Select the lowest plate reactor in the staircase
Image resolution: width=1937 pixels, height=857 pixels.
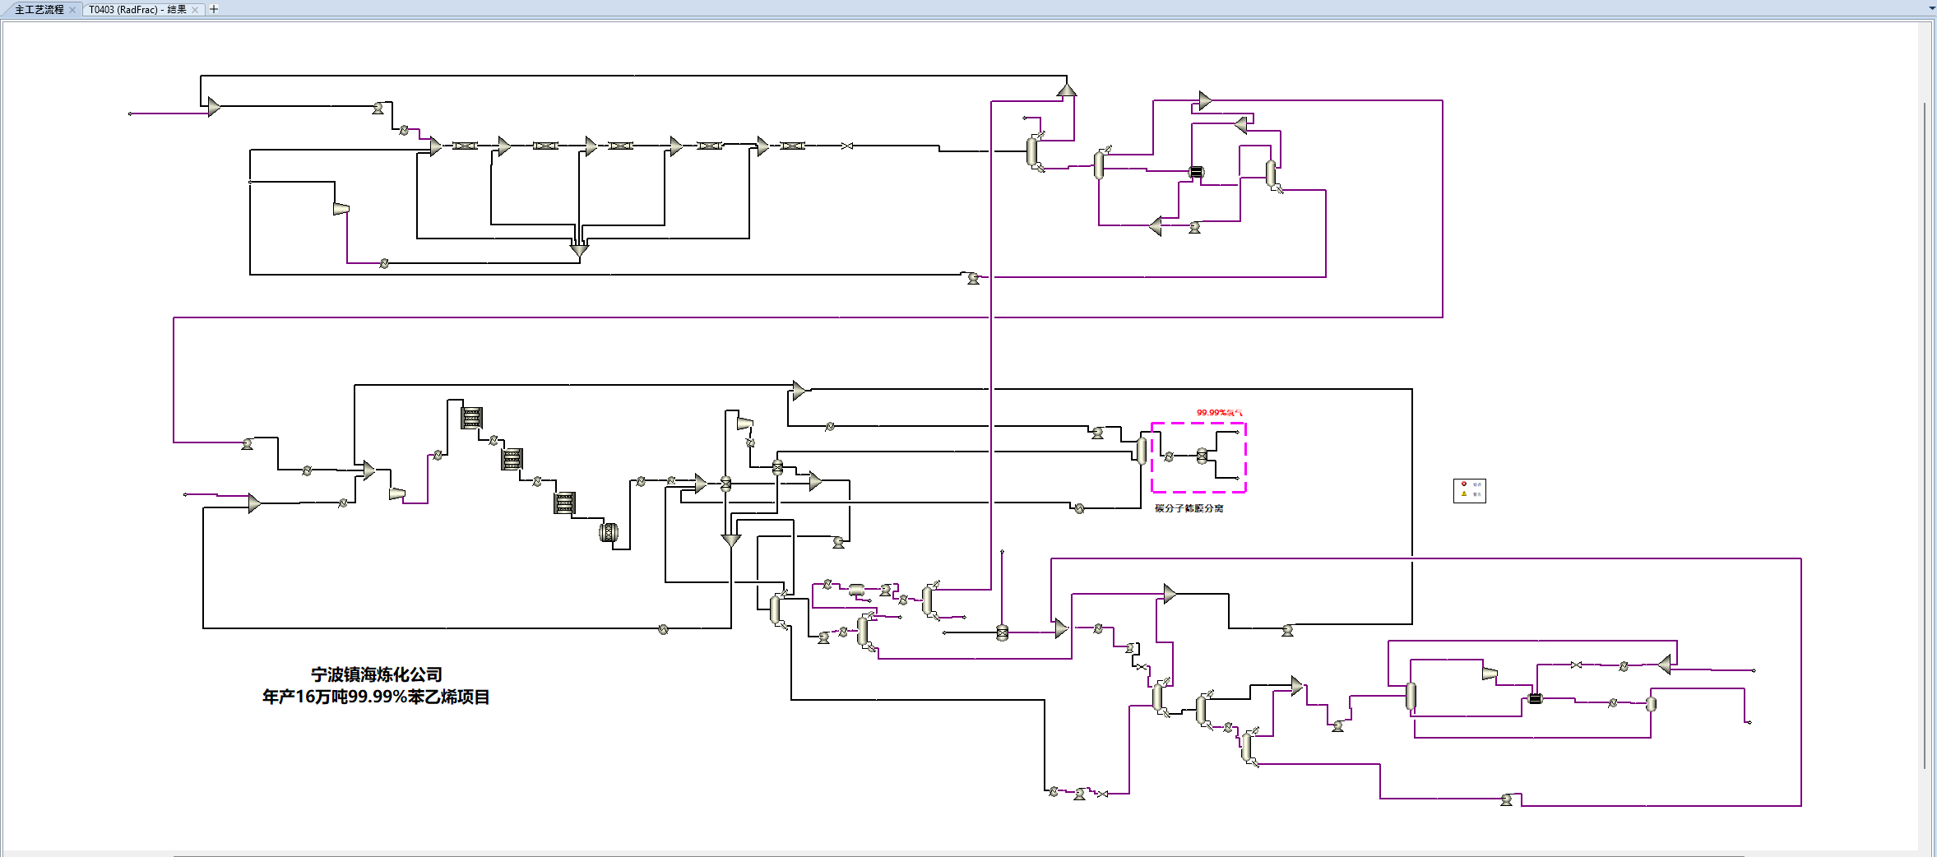564,503
